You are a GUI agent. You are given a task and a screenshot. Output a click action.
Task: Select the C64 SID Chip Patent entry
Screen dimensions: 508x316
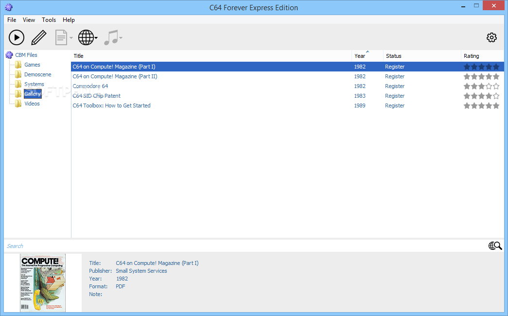click(x=97, y=96)
